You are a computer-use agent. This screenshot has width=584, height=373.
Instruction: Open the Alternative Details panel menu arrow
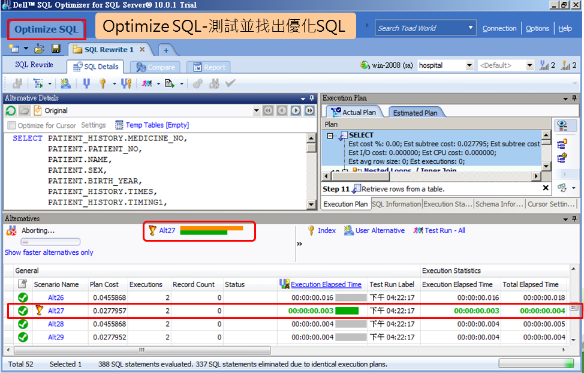(x=303, y=99)
